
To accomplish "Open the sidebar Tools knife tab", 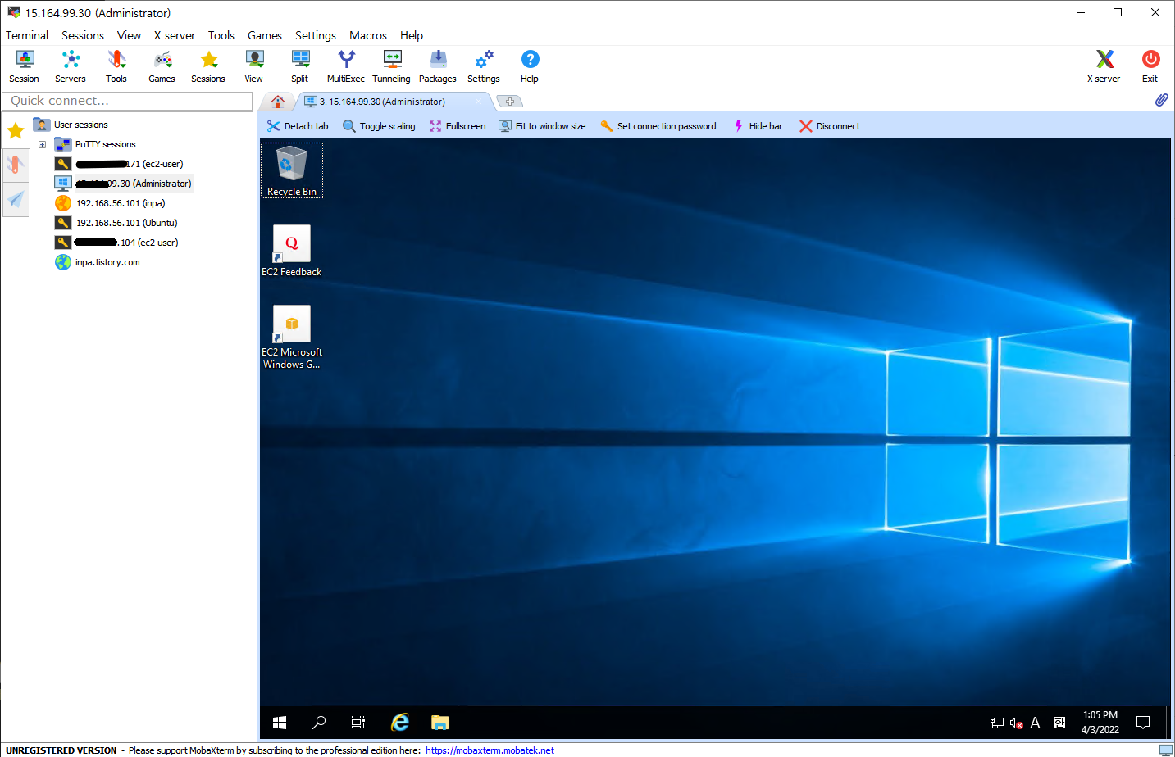I will (x=16, y=164).
